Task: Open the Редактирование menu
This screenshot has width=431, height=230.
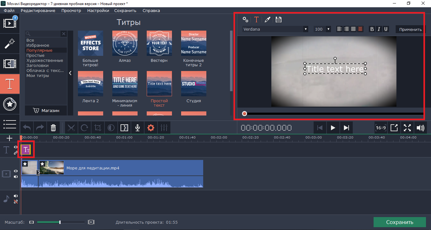Action: [x=38, y=10]
